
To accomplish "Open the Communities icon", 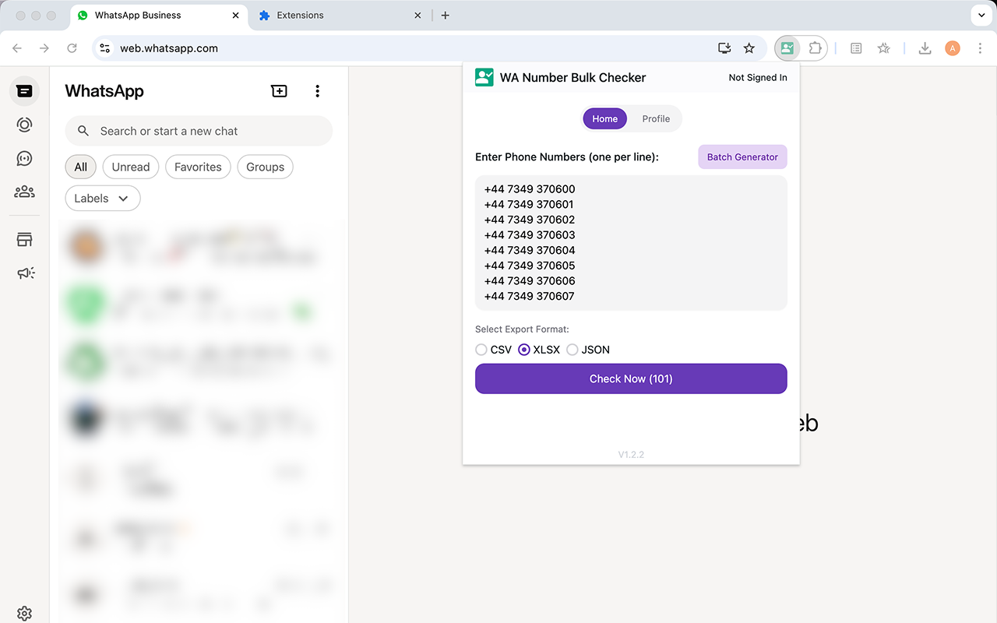I will pos(24,192).
